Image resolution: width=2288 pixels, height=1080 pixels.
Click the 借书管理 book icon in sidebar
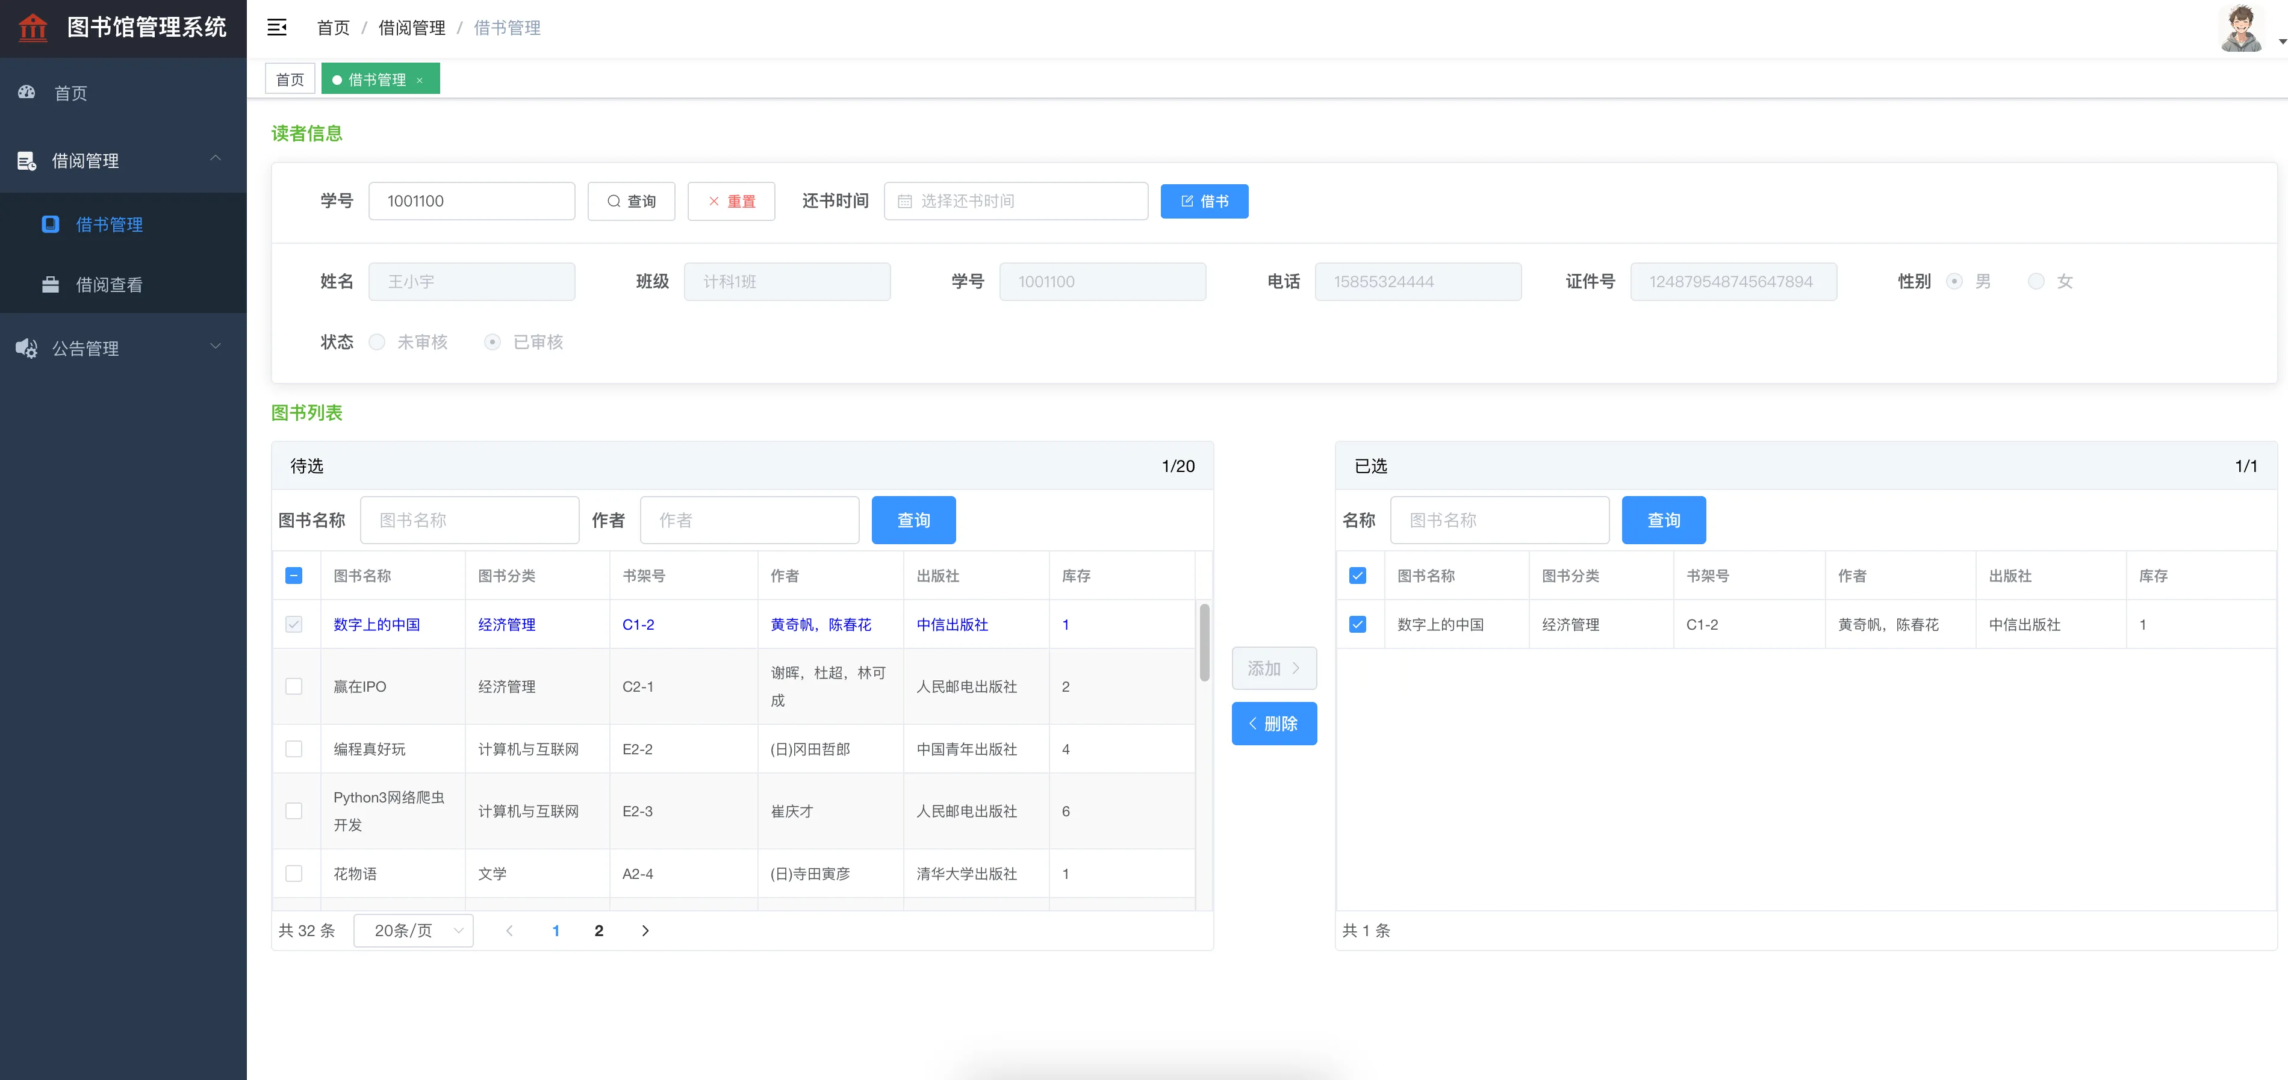51,224
